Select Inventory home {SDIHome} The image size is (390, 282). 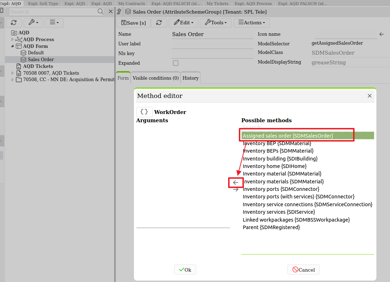[308, 166]
